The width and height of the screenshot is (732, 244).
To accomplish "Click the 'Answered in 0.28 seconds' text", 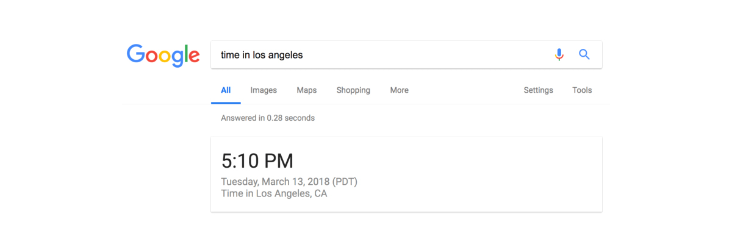I will 268,118.
